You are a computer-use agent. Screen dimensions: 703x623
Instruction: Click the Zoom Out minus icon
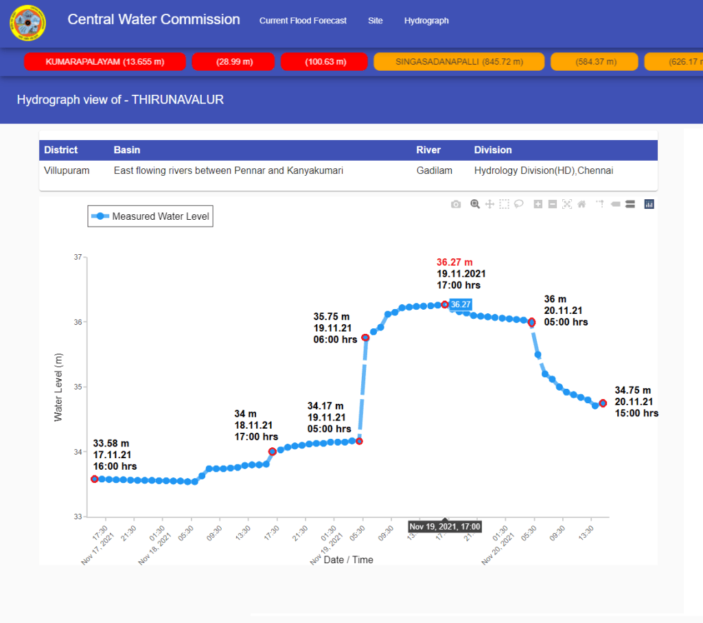[552, 204]
